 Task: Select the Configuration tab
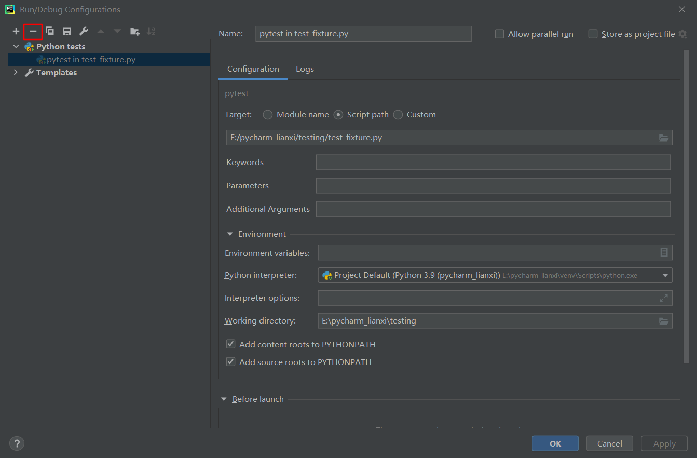point(253,69)
